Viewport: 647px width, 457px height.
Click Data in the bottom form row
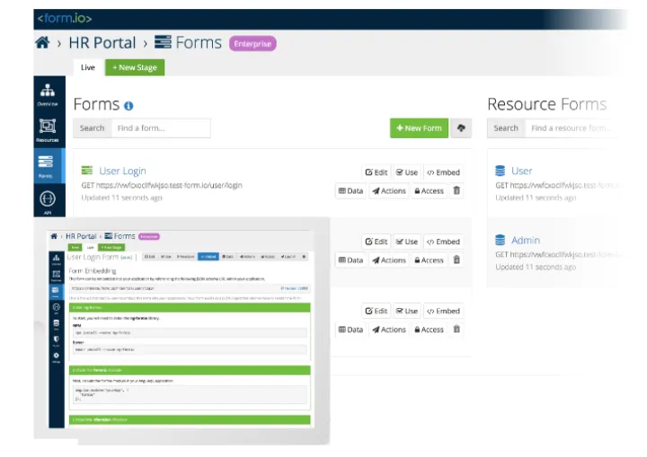tap(350, 330)
